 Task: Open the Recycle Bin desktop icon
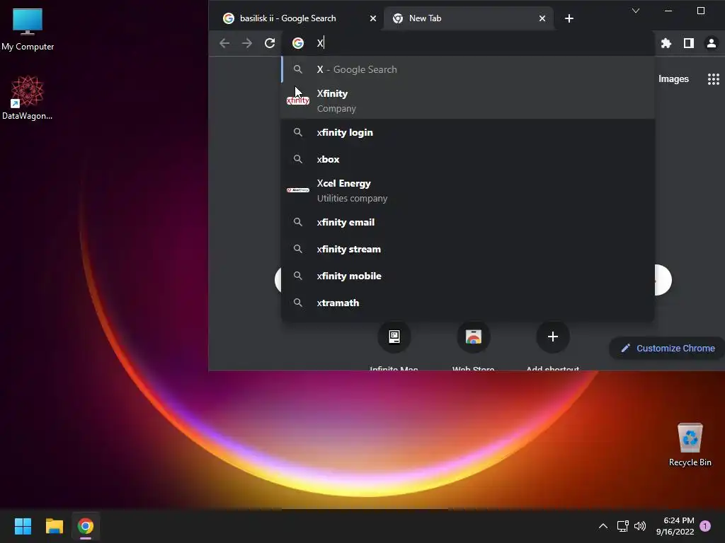tap(690, 445)
